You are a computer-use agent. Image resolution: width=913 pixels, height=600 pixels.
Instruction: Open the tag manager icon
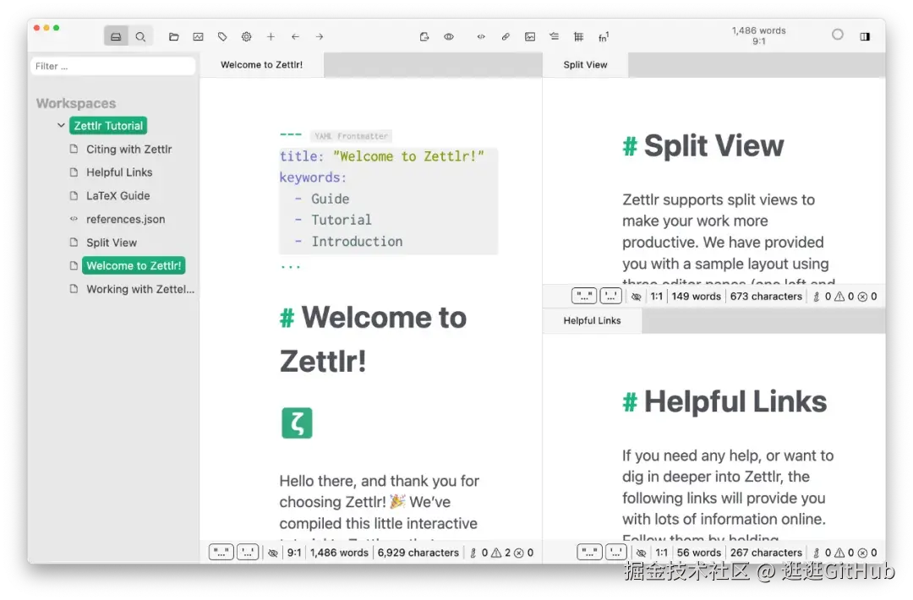222,36
